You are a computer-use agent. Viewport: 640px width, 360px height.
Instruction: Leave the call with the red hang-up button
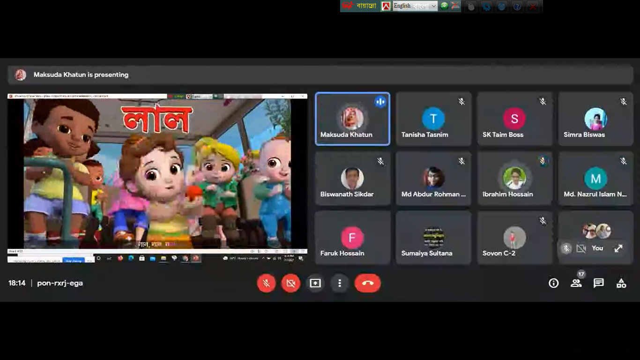pos(368,283)
